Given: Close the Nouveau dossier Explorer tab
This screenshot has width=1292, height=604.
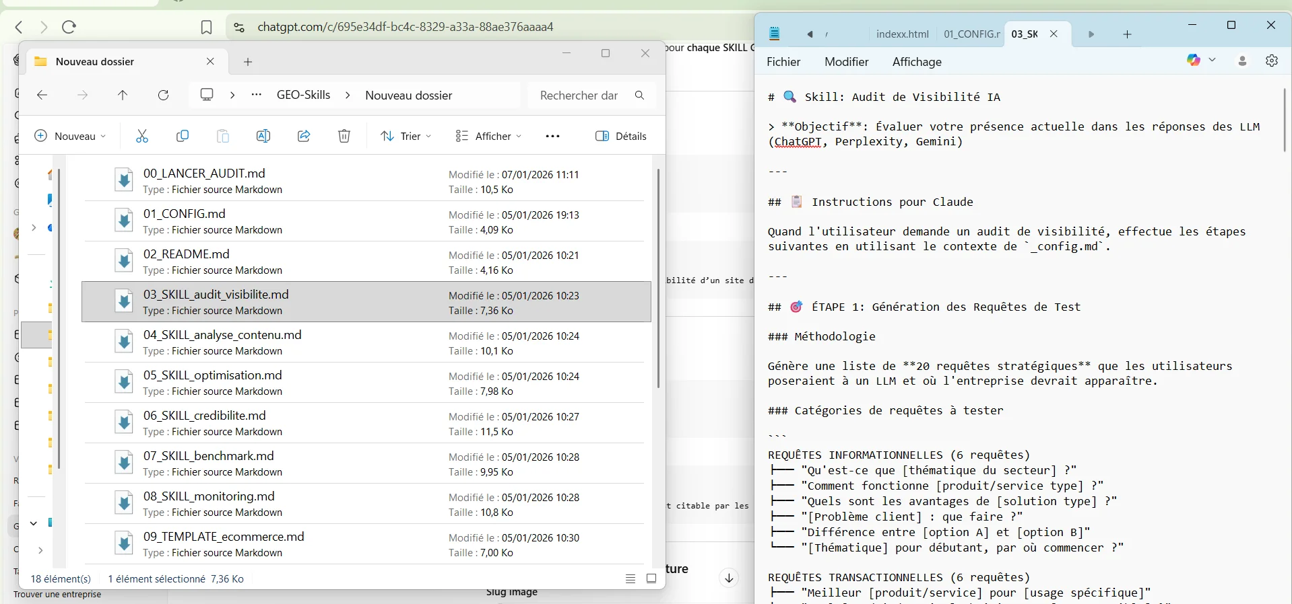Looking at the screenshot, I should tap(210, 61).
